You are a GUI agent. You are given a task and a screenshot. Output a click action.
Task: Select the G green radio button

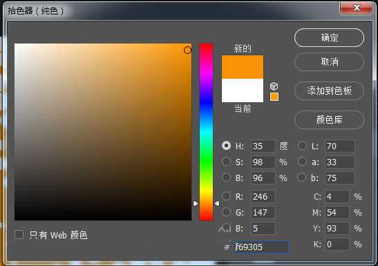pos(226,212)
